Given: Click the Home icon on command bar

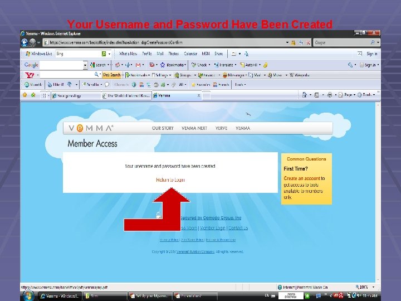Looking at the screenshot, I should [x=304, y=95].
